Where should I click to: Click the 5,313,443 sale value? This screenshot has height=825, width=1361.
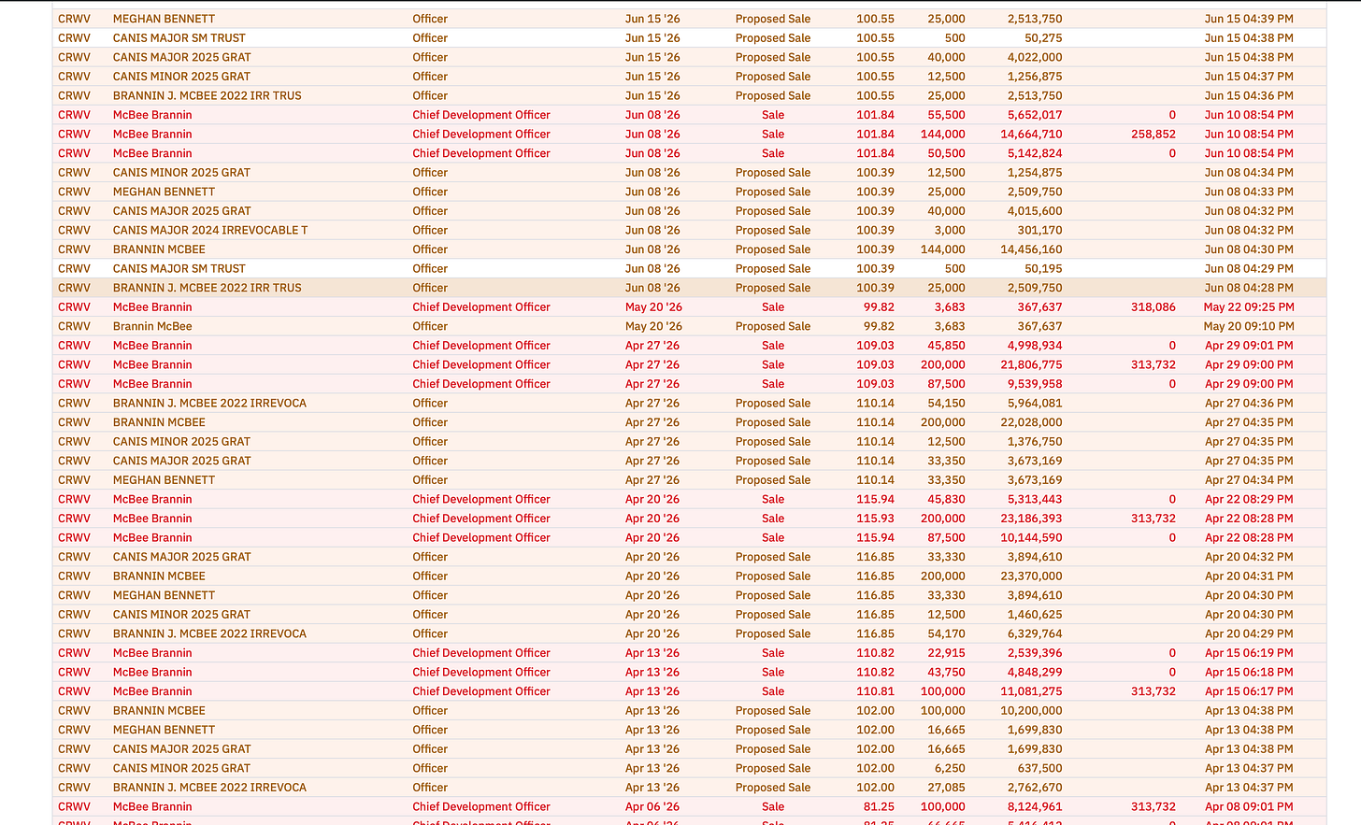point(1035,499)
